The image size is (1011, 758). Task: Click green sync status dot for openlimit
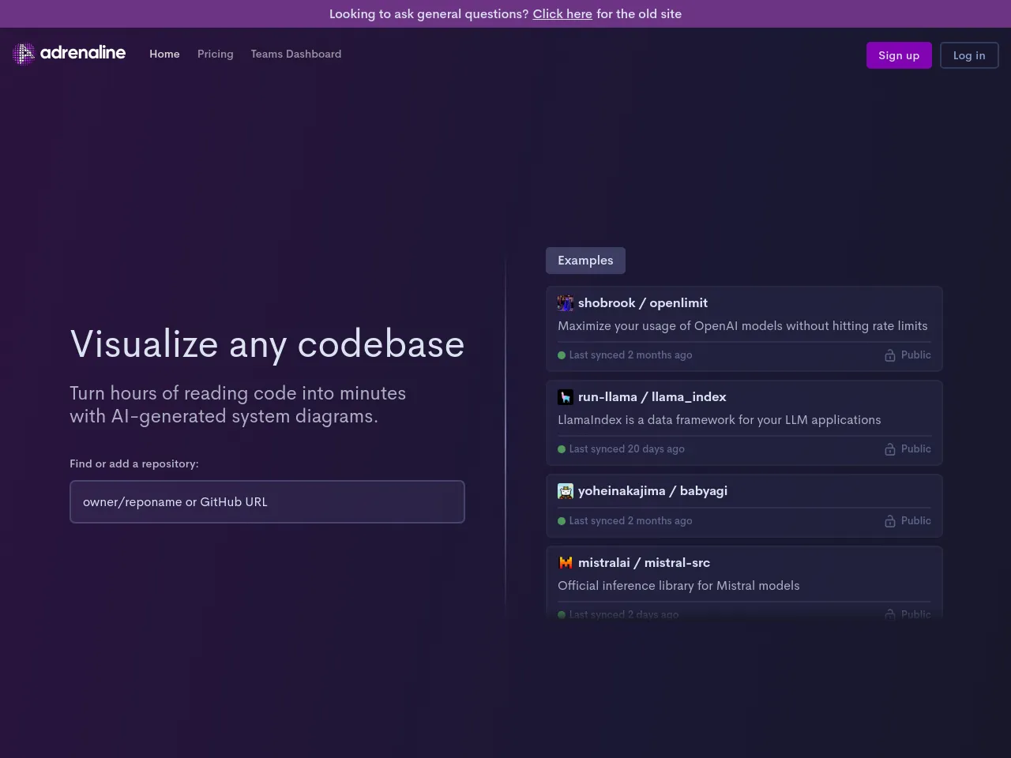coord(562,355)
